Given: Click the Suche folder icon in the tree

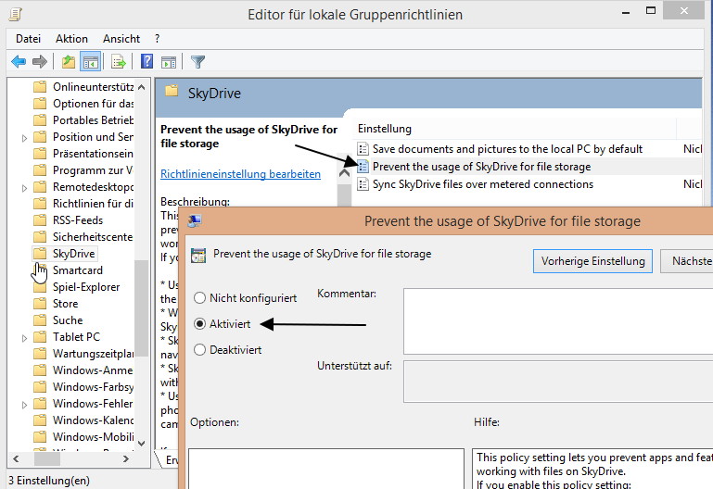Looking at the screenshot, I should point(40,320).
